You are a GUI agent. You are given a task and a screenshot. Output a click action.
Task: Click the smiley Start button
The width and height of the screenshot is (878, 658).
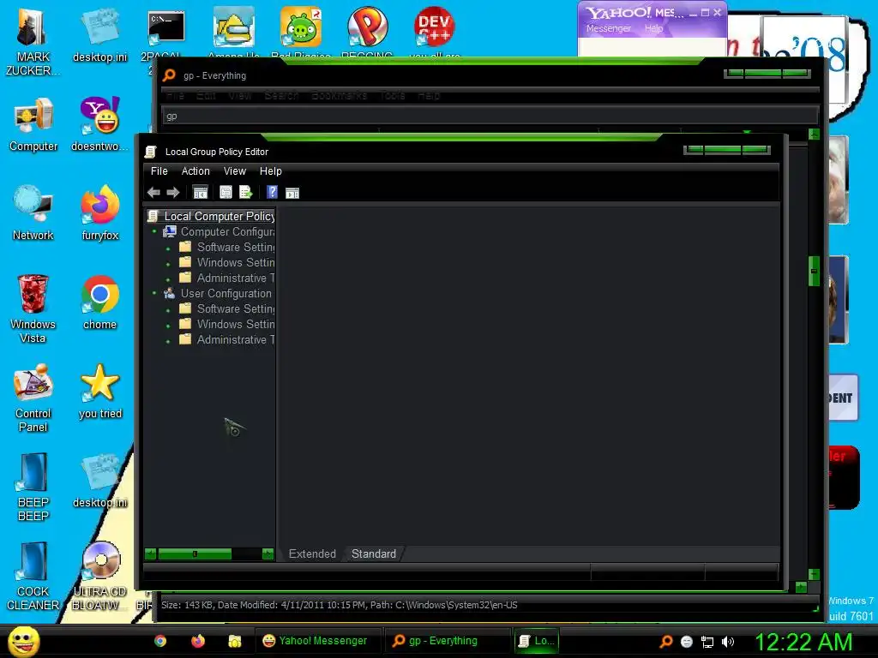[x=23, y=641]
